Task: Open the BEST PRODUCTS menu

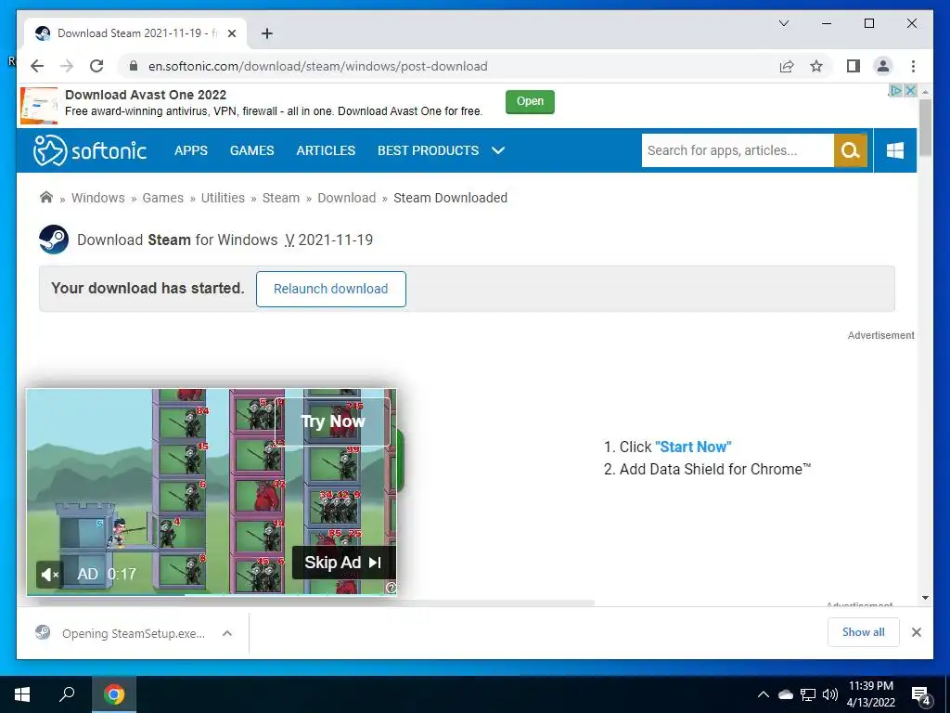Action: (428, 150)
